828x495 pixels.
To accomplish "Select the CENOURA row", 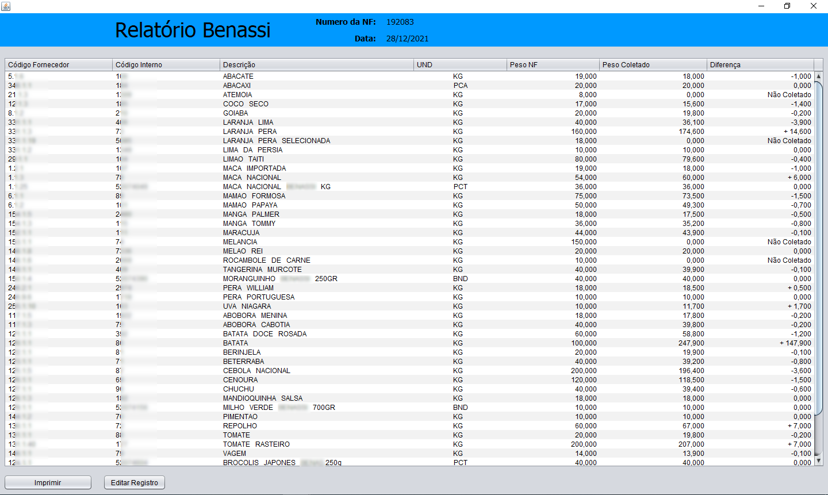I will coord(409,380).
